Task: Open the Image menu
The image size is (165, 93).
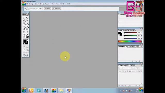Action: 31,4
